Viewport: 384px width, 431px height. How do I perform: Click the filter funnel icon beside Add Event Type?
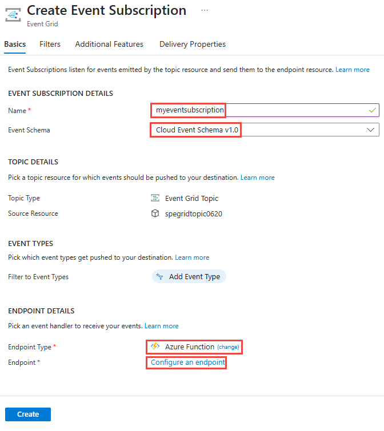coord(159,276)
